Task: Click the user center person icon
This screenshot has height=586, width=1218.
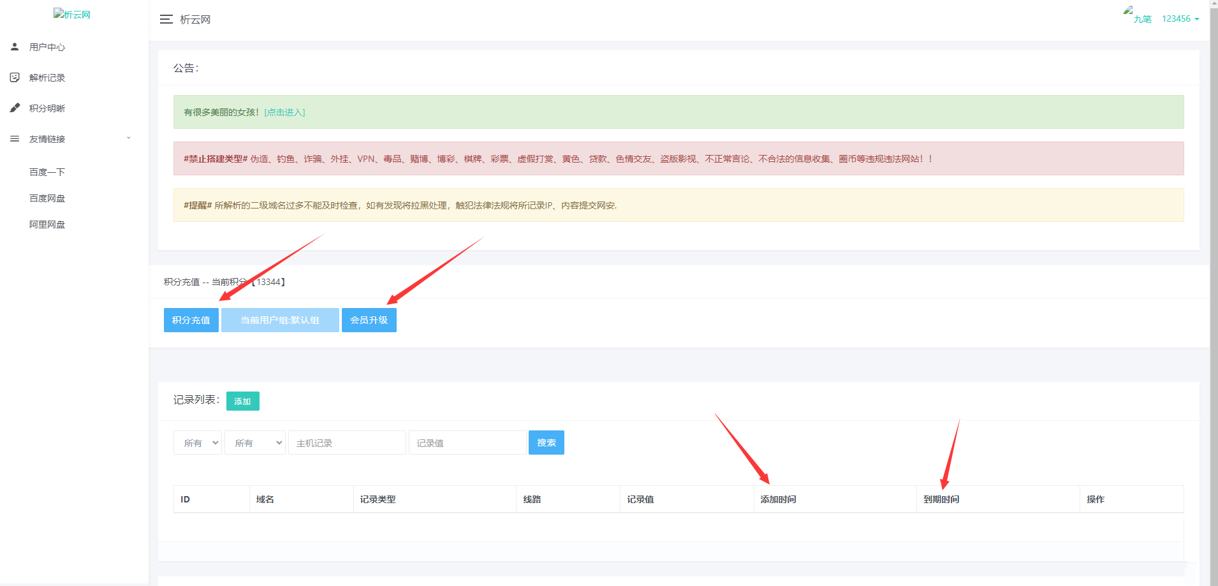Action: pos(15,47)
